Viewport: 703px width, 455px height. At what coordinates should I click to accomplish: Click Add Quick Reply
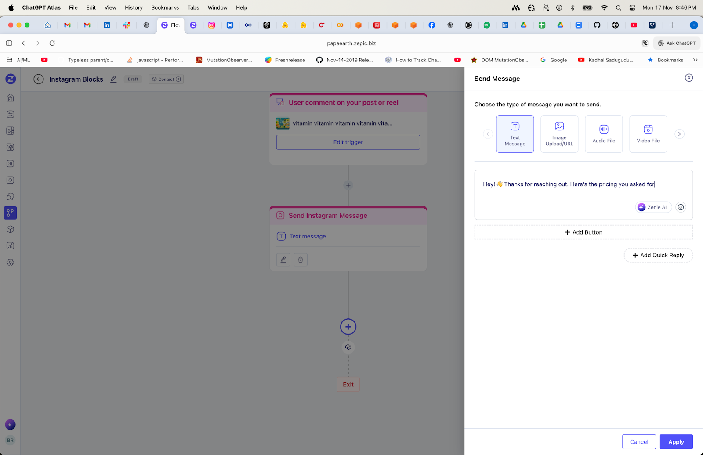658,255
